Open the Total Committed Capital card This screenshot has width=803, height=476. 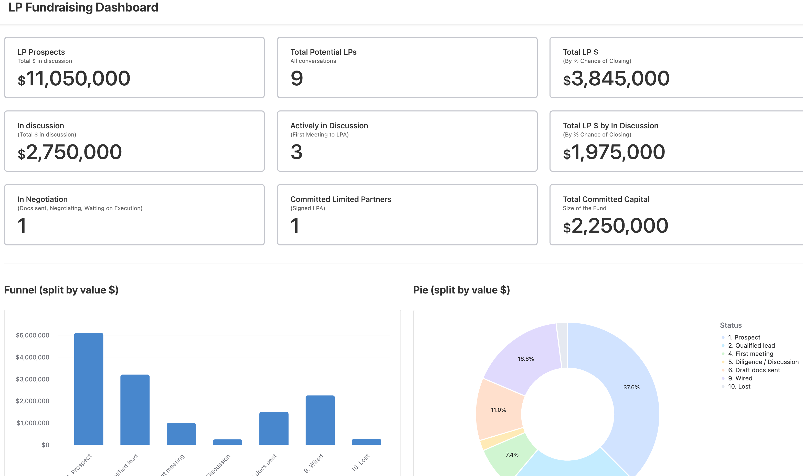coord(676,214)
